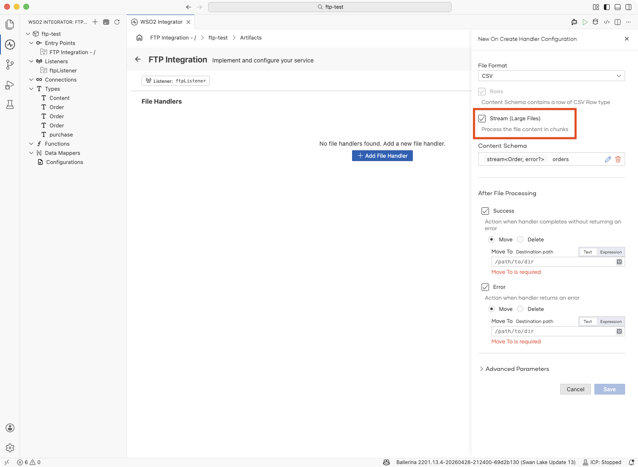638x467 pixels.
Task: Delete the orders content schema trash icon
Action: [x=618, y=159]
